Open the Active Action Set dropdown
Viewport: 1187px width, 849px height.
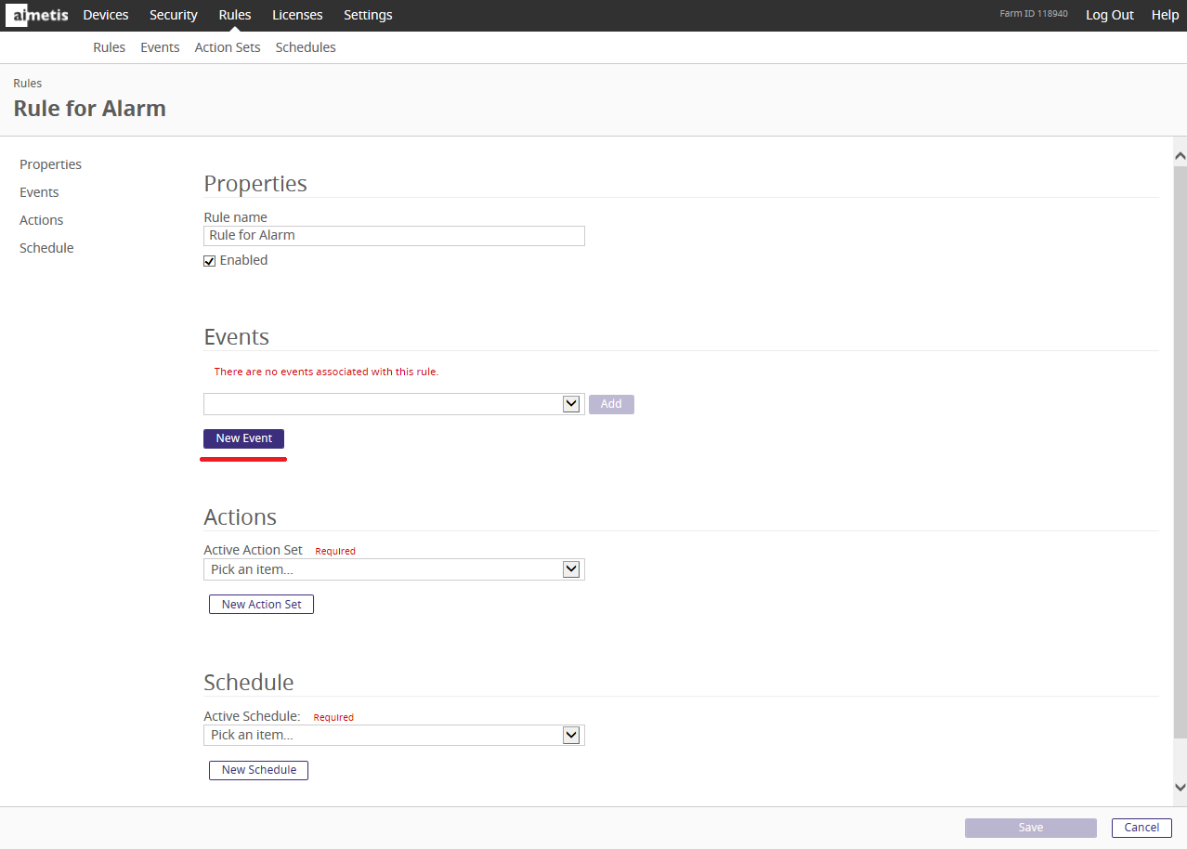point(571,569)
